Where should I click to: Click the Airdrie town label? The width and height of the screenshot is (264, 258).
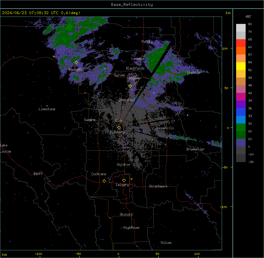pos(124,165)
